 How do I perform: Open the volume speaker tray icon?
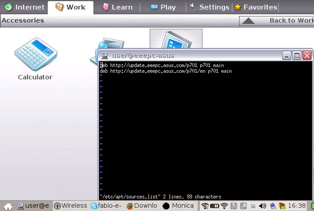point(262,206)
